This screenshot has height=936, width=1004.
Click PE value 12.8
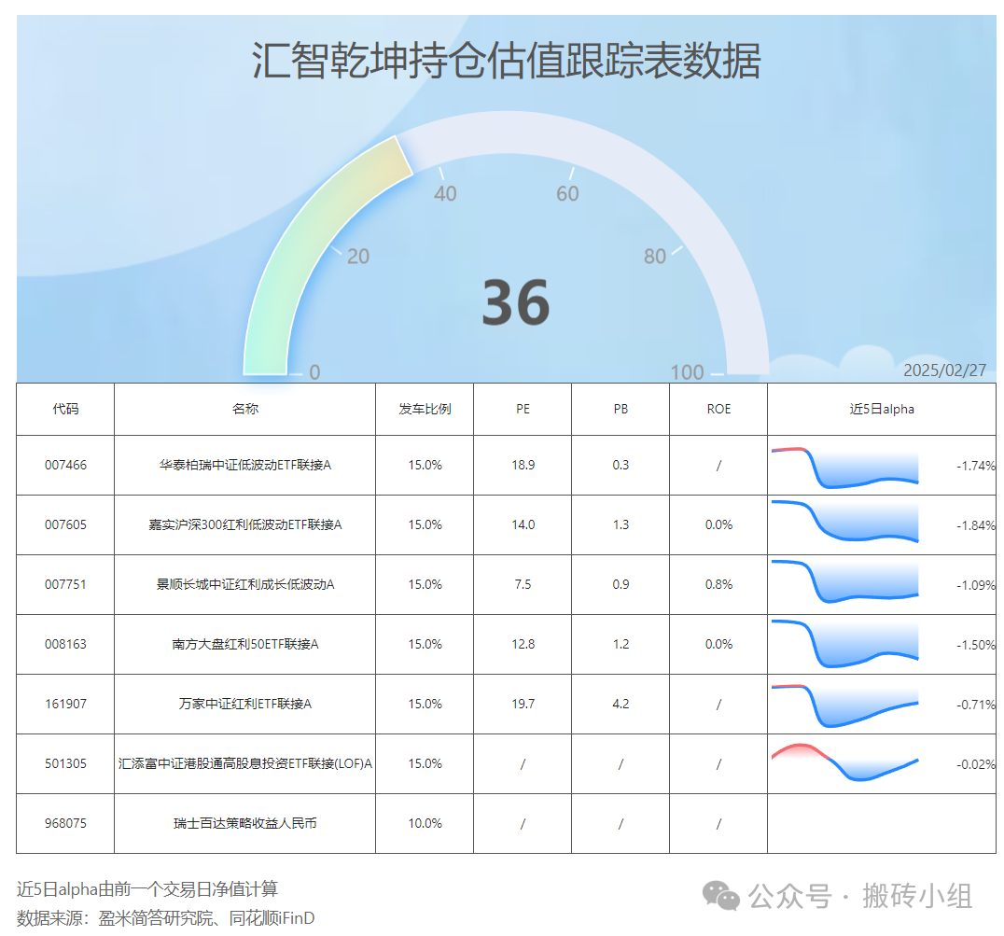(x=523, y=644)
